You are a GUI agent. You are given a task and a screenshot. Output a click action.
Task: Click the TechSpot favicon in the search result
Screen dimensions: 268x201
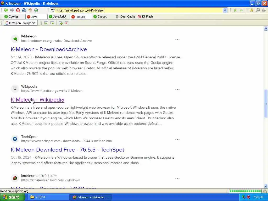click(15, 139)
